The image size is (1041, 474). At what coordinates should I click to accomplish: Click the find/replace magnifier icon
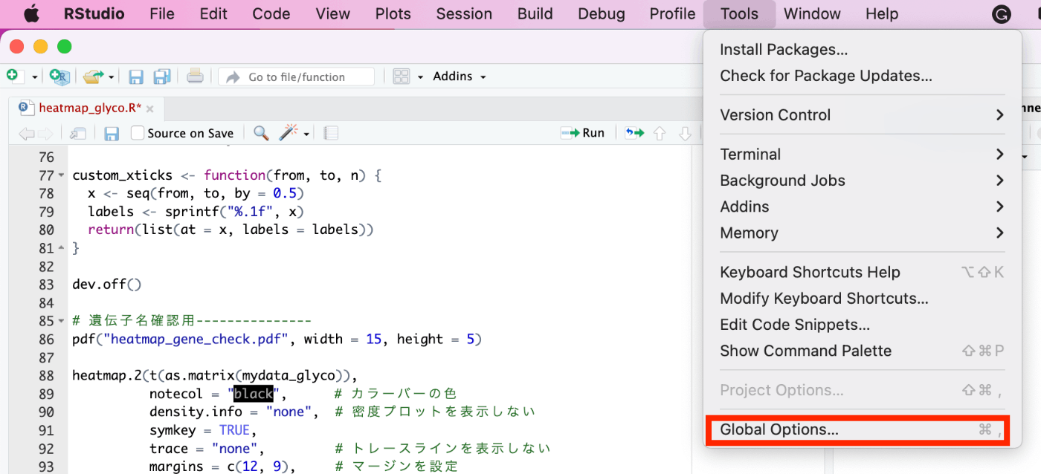pos(261,133)
